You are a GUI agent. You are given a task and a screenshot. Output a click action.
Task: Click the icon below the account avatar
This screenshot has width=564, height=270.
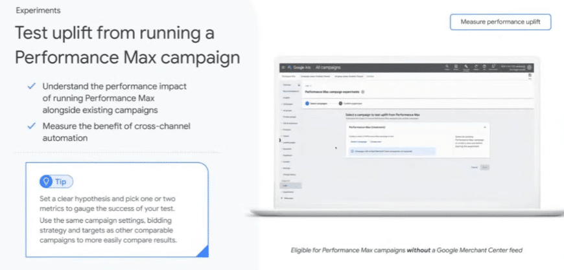pyautogui.click(x=530, y=75)
